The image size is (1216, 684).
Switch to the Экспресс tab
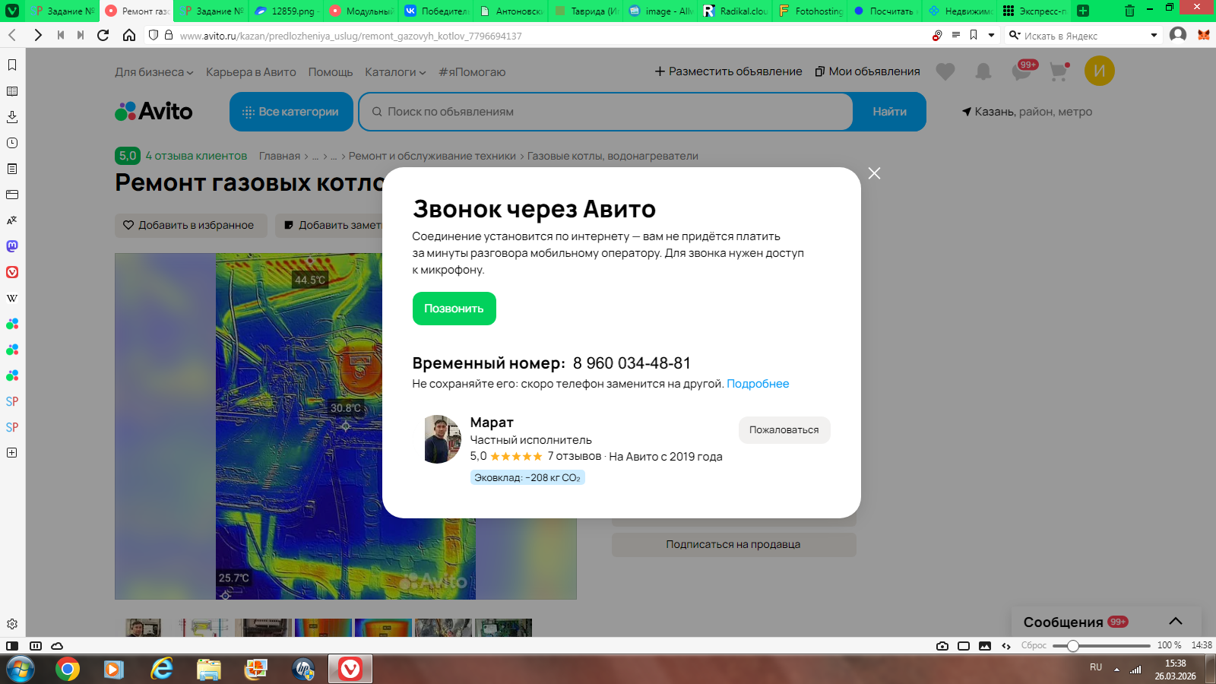[1034, 11]
